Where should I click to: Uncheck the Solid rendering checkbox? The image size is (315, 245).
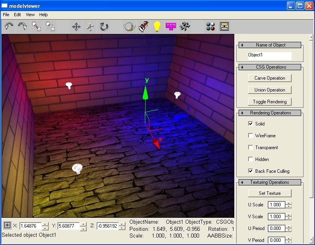click(250, 124)
